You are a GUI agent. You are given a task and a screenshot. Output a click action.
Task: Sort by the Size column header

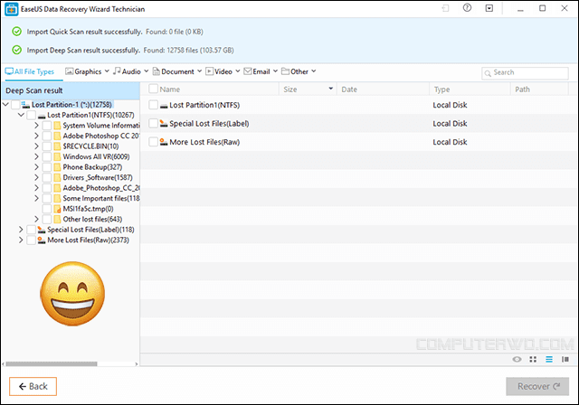[x=290, y=89]
